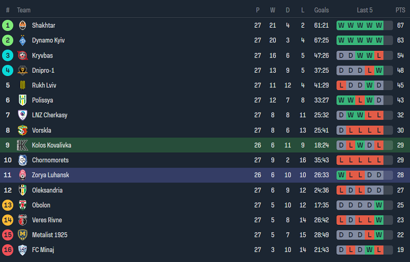The image size is (410, 262).
Task: Click the FC Minaj team logo
Action: tap(23, 250)
